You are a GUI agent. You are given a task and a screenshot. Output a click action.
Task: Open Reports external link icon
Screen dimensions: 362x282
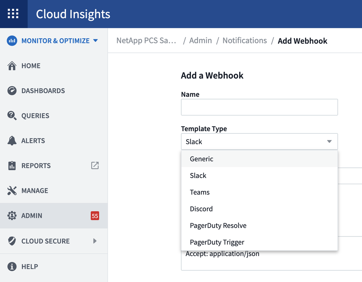95,166
